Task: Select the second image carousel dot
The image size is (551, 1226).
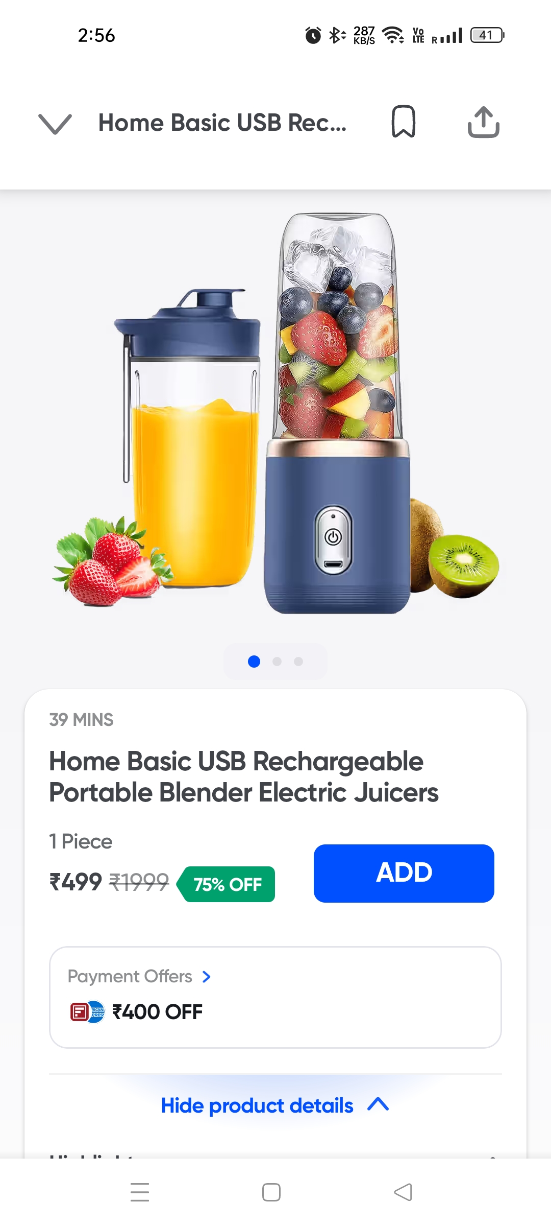Action: (277, 662)
